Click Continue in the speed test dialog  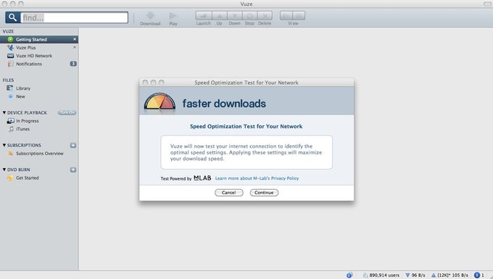pyautogui.click(x=264, y=193)
